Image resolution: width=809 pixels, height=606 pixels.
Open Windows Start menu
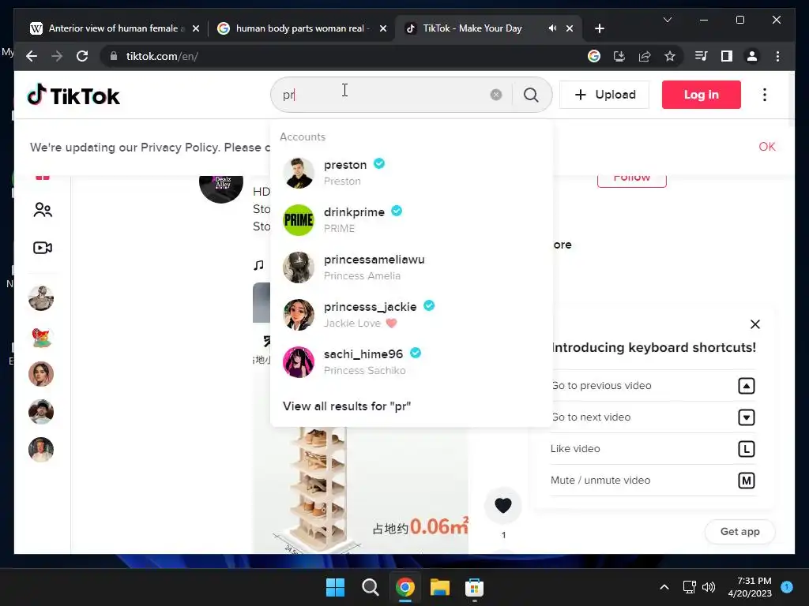click(x=335, y=587)
